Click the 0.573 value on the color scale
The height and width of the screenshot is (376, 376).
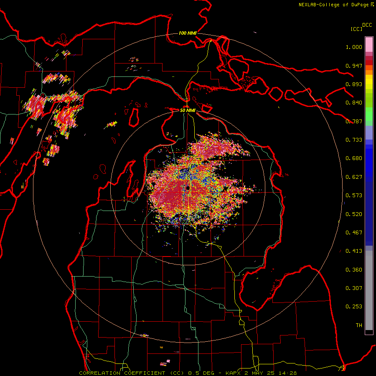pyautogui.click(x=354, y=196)
